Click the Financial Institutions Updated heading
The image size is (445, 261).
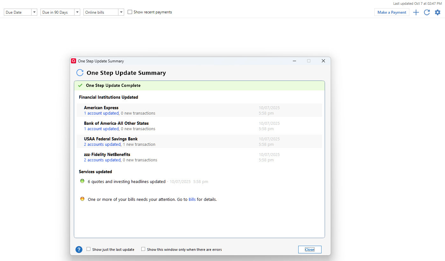pos(109,97)
